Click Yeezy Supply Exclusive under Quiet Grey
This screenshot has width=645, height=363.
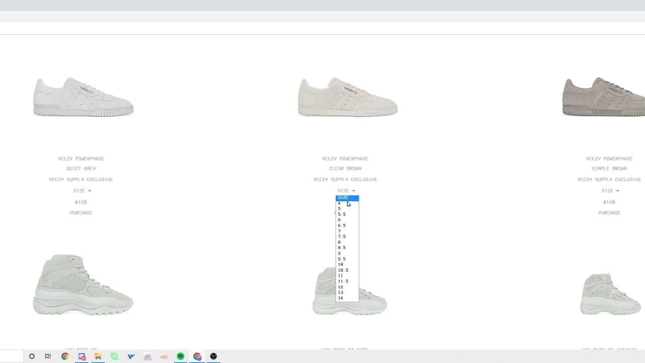click(81, 179)
